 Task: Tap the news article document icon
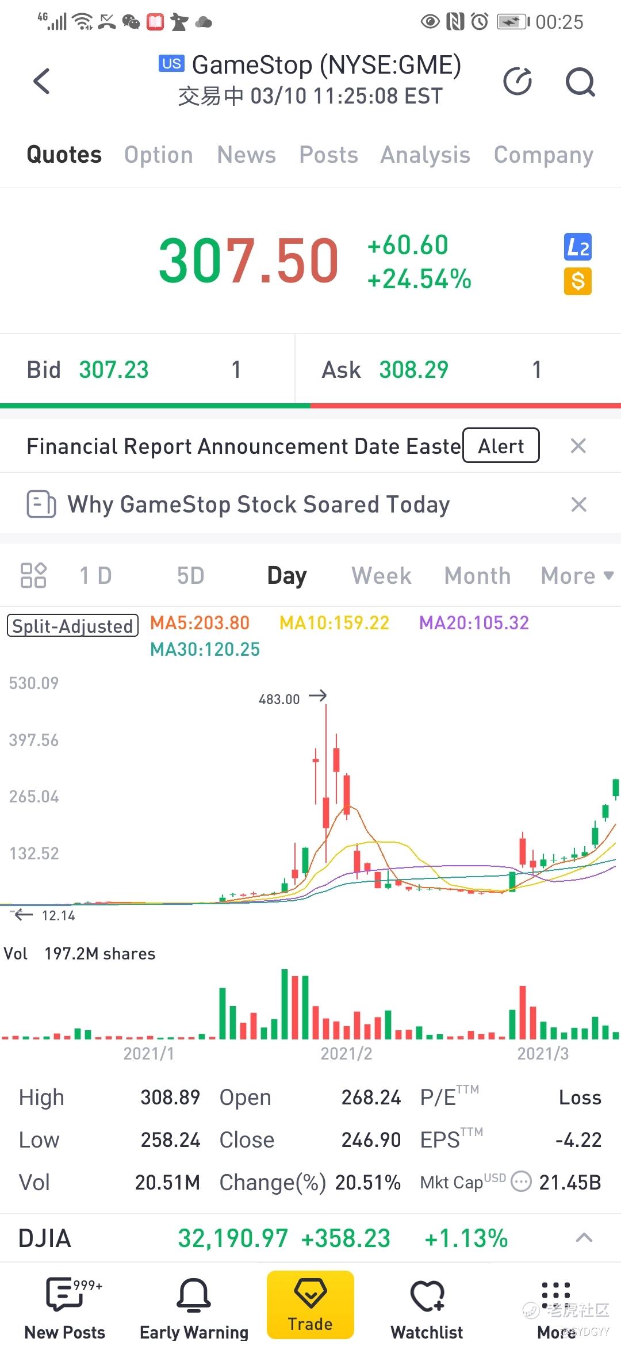point(41,504)
